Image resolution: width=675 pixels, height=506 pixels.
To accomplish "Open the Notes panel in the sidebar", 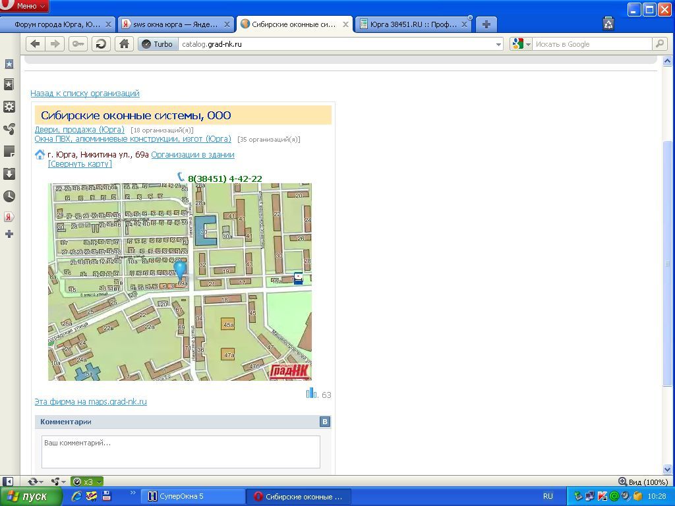I will point(9,152).
